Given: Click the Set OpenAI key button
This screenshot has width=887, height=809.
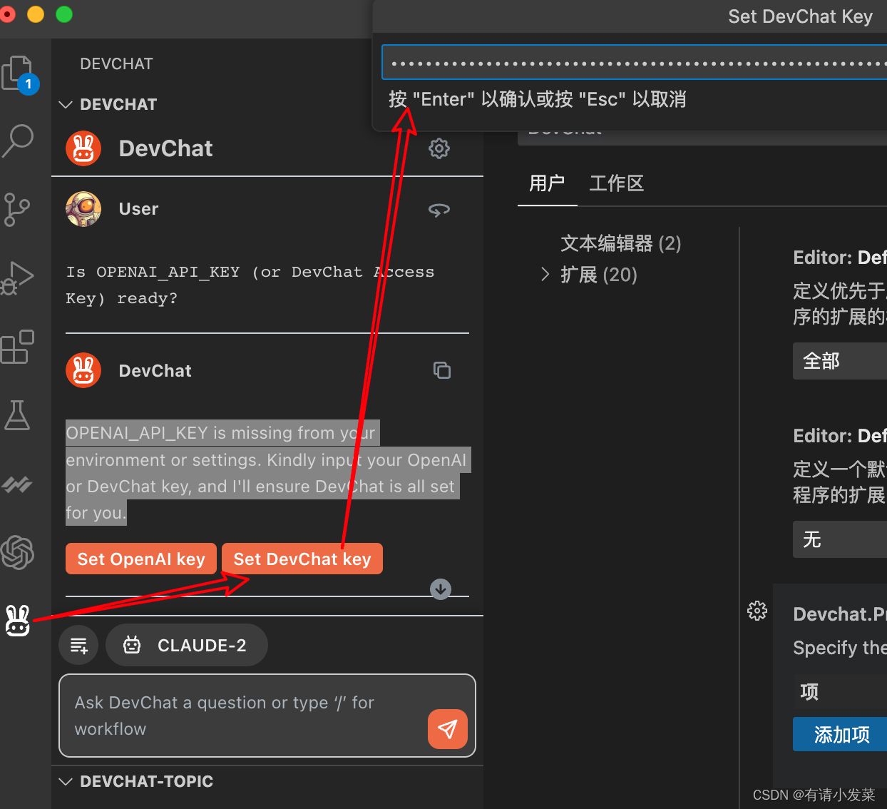Looking at the screenshot, I should coord(140,559).
